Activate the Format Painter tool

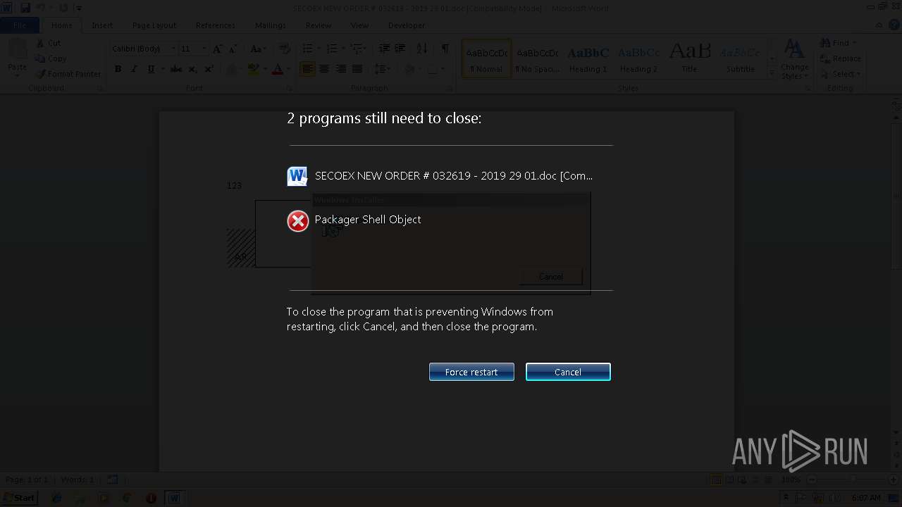tap(68, 74)
